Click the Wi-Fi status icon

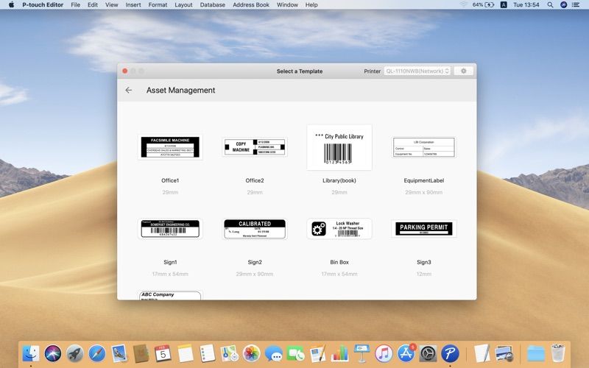pos(464,5)
